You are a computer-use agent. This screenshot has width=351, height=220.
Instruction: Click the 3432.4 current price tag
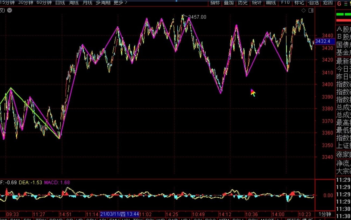pyautogui.click(x=325, y=41)
